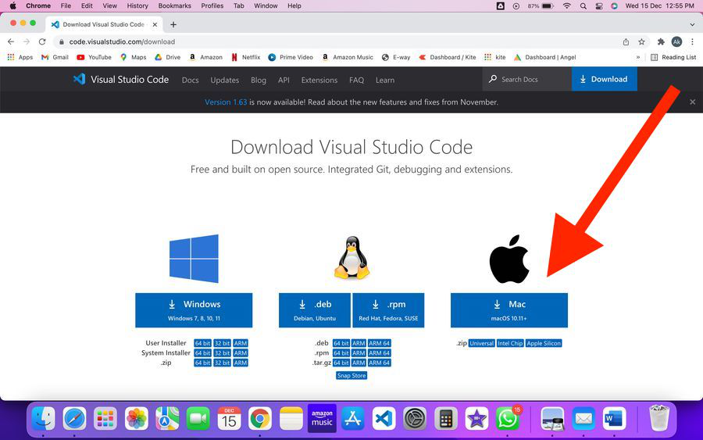Viewport: 703px width, 440px height.
Task: Open Calculator from the dock
Action: tap(446, 419)
